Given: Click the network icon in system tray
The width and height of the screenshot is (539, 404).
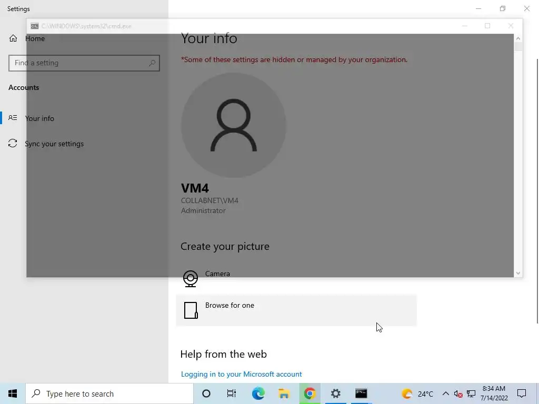Looking at the screenshot, I should (x=471, y=393).
